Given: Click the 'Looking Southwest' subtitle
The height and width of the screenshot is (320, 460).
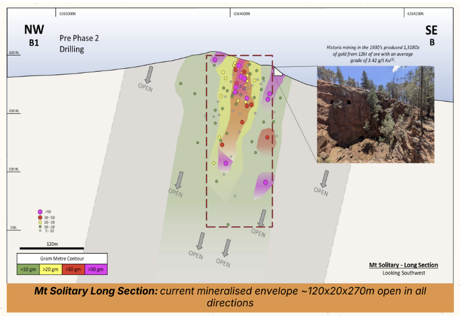Looking at the screenshot, I should [404, 273].
